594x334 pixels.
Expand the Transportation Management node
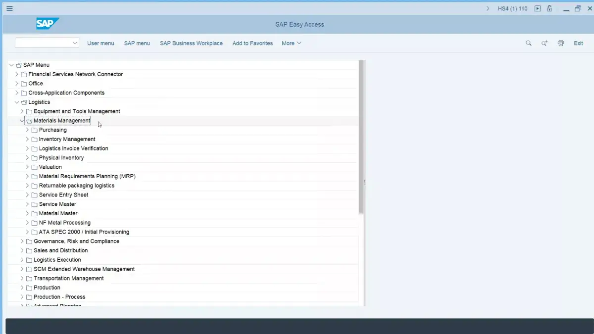(x=22, y=279)
